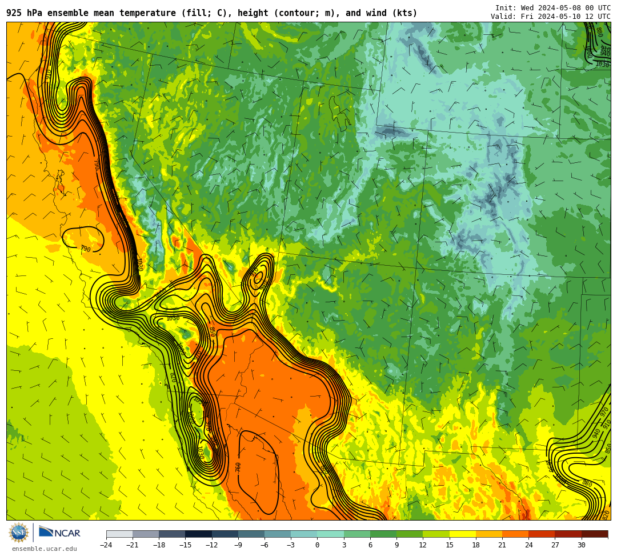Click the Init: Wed 2024-05-08 00 UTC text
Screen dimensions: 617x556
tap(553, 7)
